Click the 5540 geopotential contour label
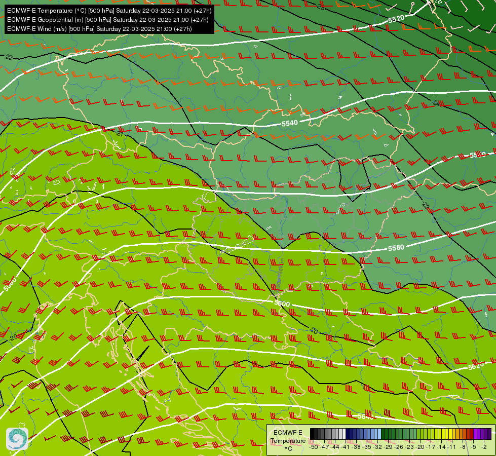The height and width of the screenshot is (456, 496). coord(290,123)
